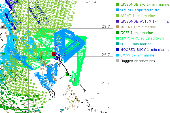Click the 26.7 latitude grid label

106,55
